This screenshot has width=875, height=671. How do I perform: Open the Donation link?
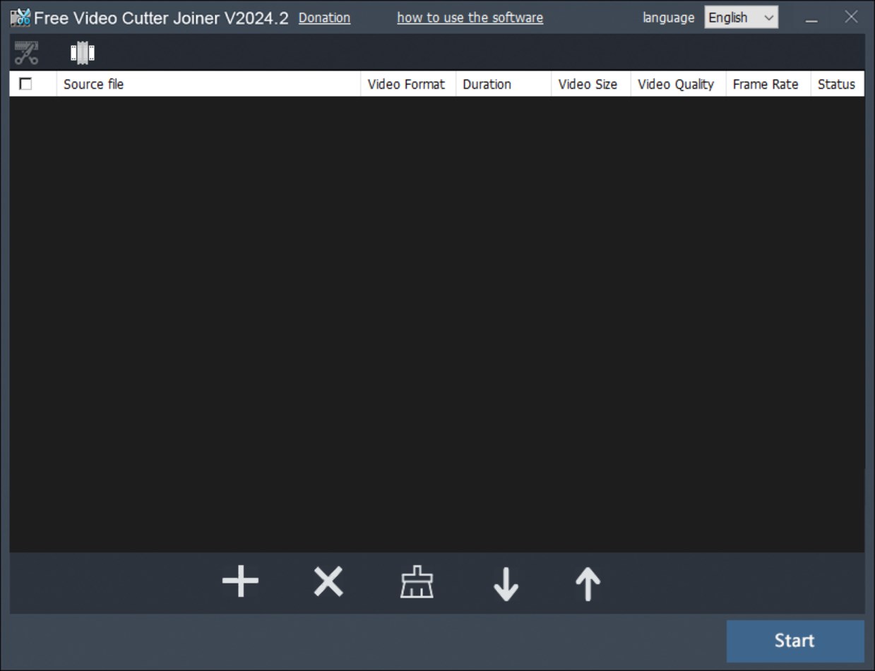coord(324,17)
